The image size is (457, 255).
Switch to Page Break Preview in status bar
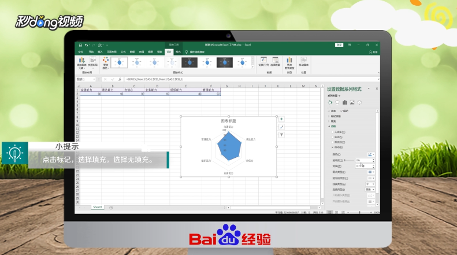343,212
